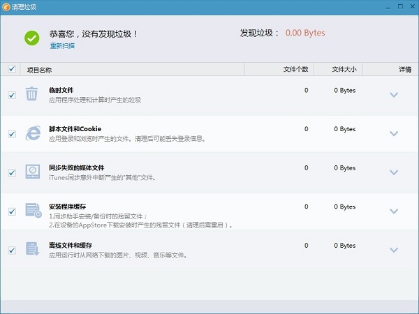Click the 安装程序缓存 installer document icon

pos(34,211)
